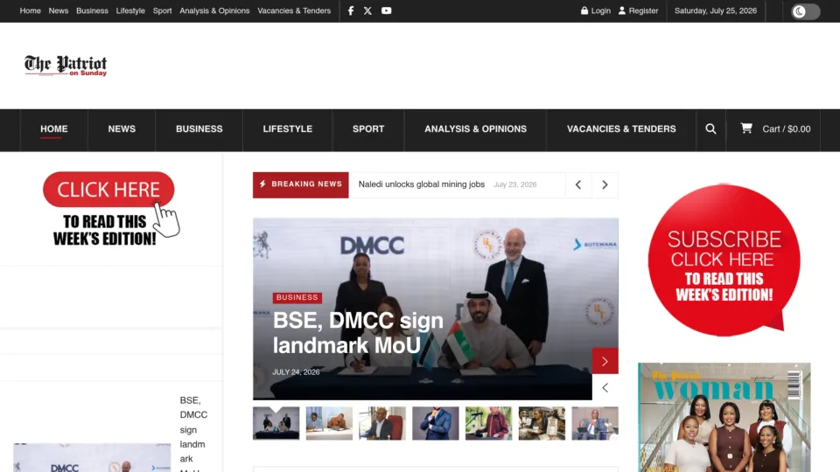Select sixth slider thumbnail
840x472 pixels.
tap(542, 423)
